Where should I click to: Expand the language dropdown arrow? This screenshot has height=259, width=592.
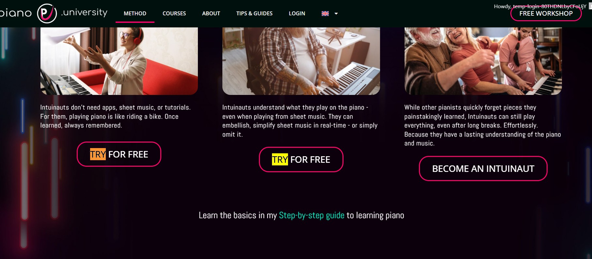(336, 14)
